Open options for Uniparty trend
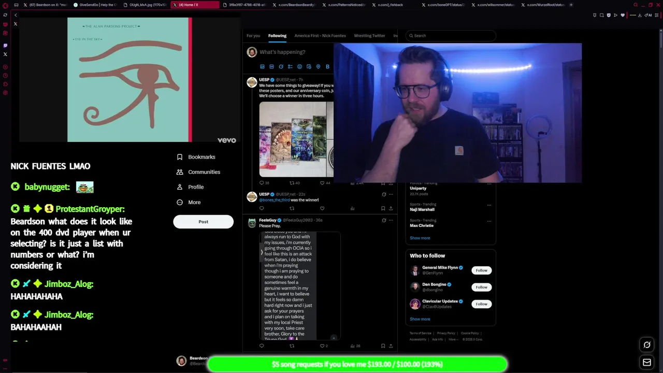The image size is (663, 373). (489, 184)
